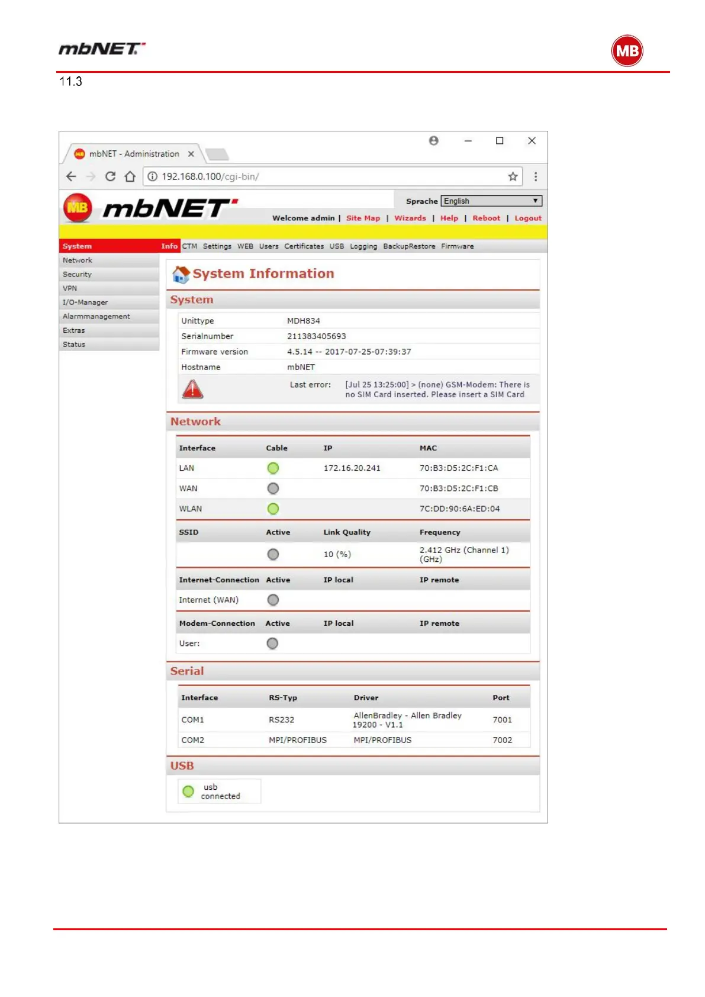Open I/O-Manager in the sidebar menu

(110, 303)
